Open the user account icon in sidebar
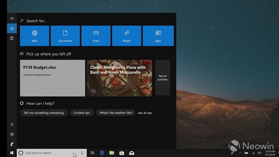The height and width of the screenshot is (157, 279). click(12, 125)
